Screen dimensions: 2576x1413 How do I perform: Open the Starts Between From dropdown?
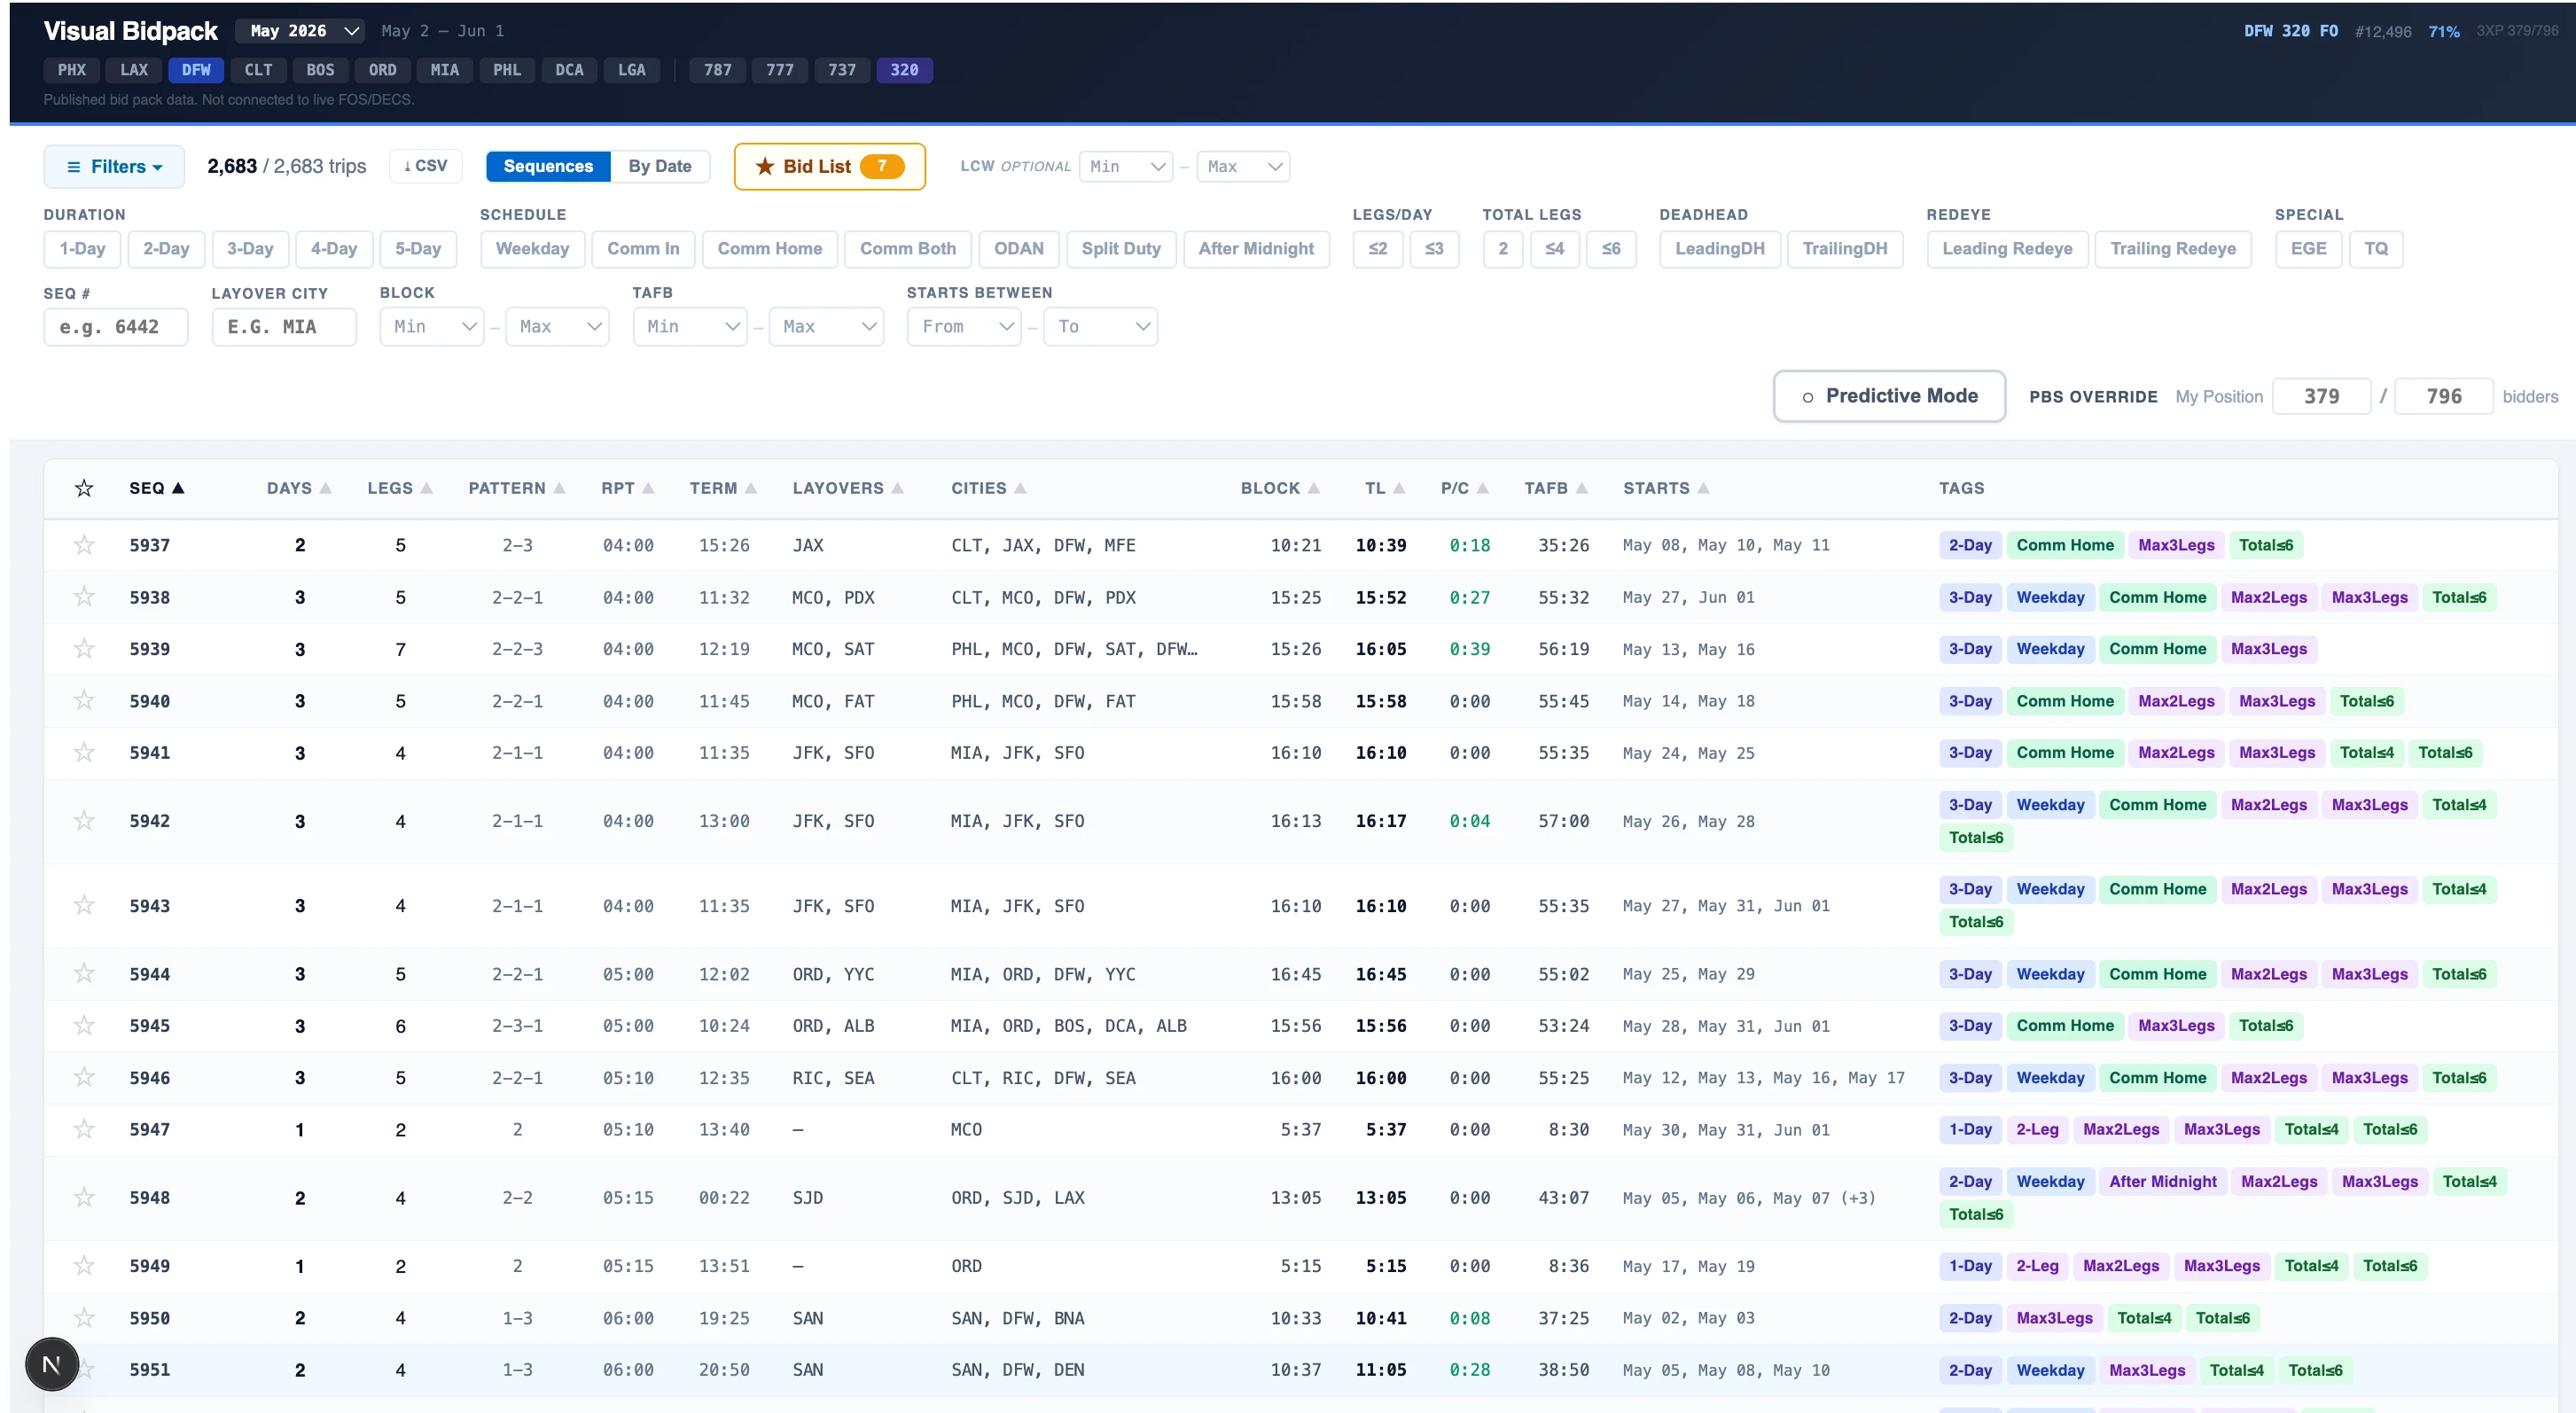pos(964,327)
